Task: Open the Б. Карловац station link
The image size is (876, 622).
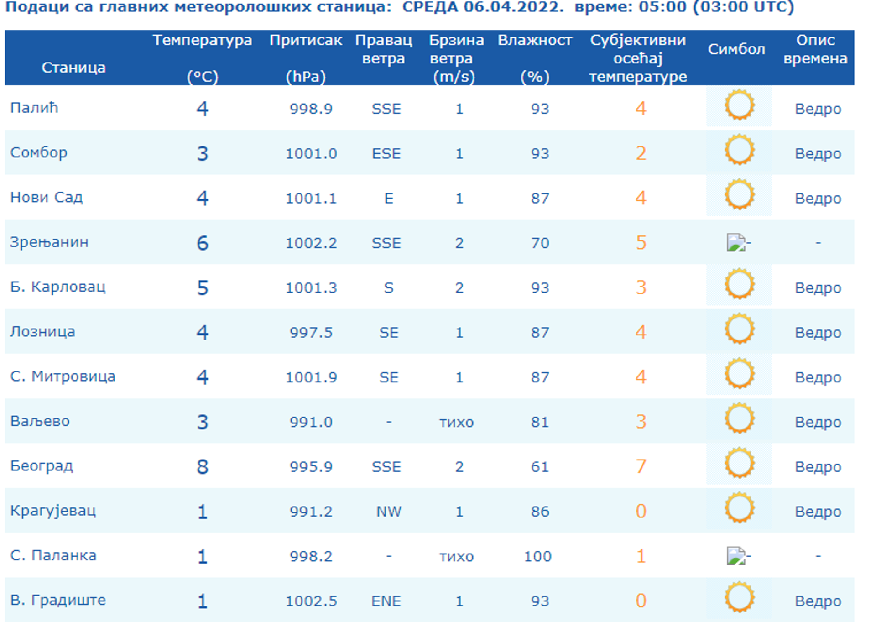Action: (58, 287)
